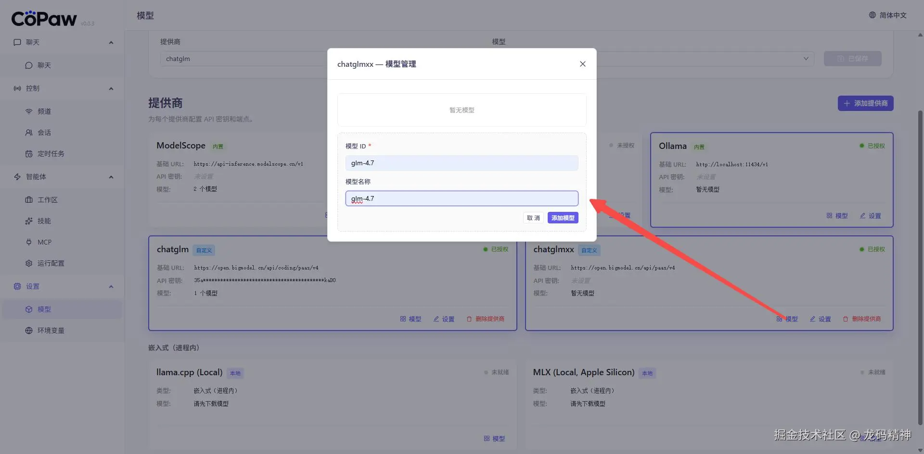This screenshot has width=924, height=454.
Task: Collapse the 控制 sidebar group
Action: [x=111, y=88]
